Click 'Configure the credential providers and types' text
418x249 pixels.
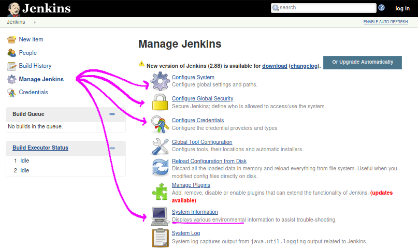click(224, 128)
